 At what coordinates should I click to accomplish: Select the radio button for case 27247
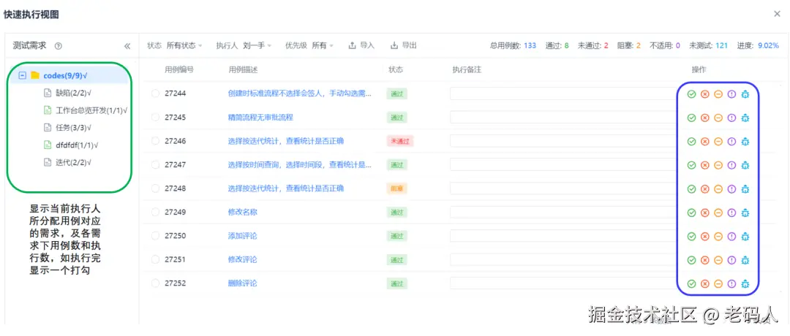tap(155, 164)
